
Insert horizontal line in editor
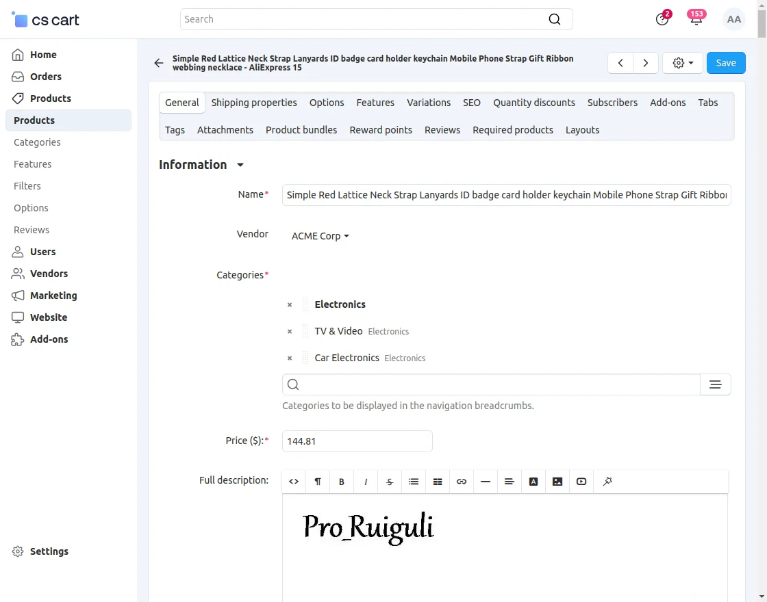[486, 482]
